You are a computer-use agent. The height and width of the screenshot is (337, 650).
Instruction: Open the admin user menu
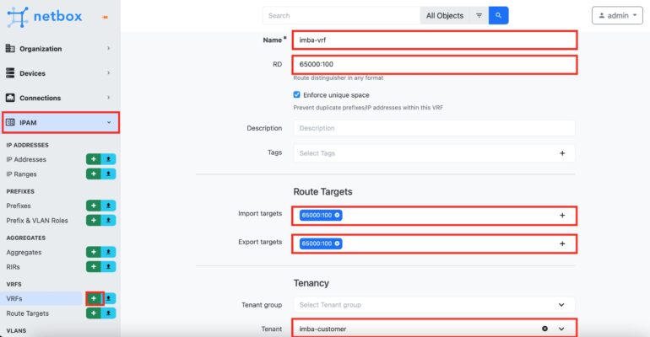[618, 15]
